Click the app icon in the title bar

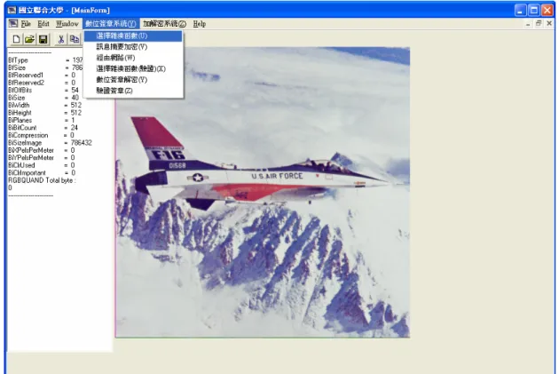click(x=12, y=10)
